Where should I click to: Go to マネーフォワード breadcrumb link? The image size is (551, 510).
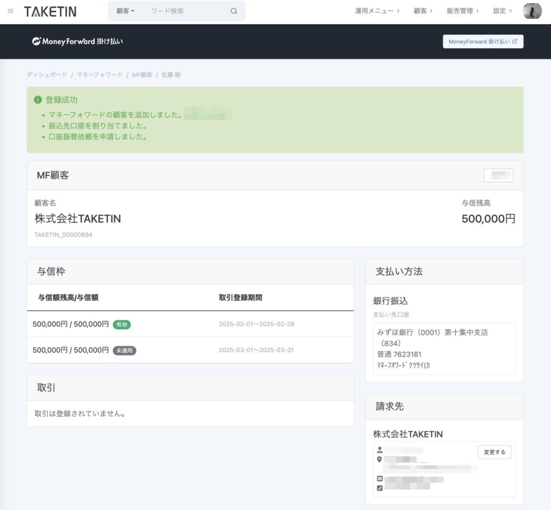(x=99, y=75)
